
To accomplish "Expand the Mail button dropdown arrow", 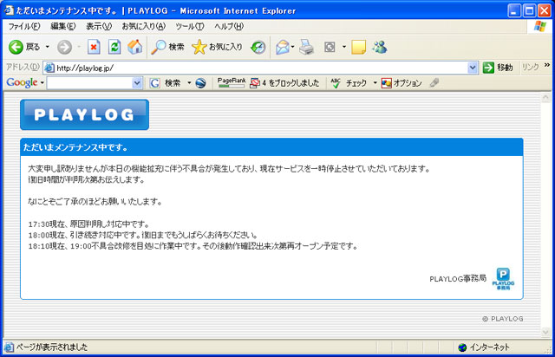I will 293,47.
